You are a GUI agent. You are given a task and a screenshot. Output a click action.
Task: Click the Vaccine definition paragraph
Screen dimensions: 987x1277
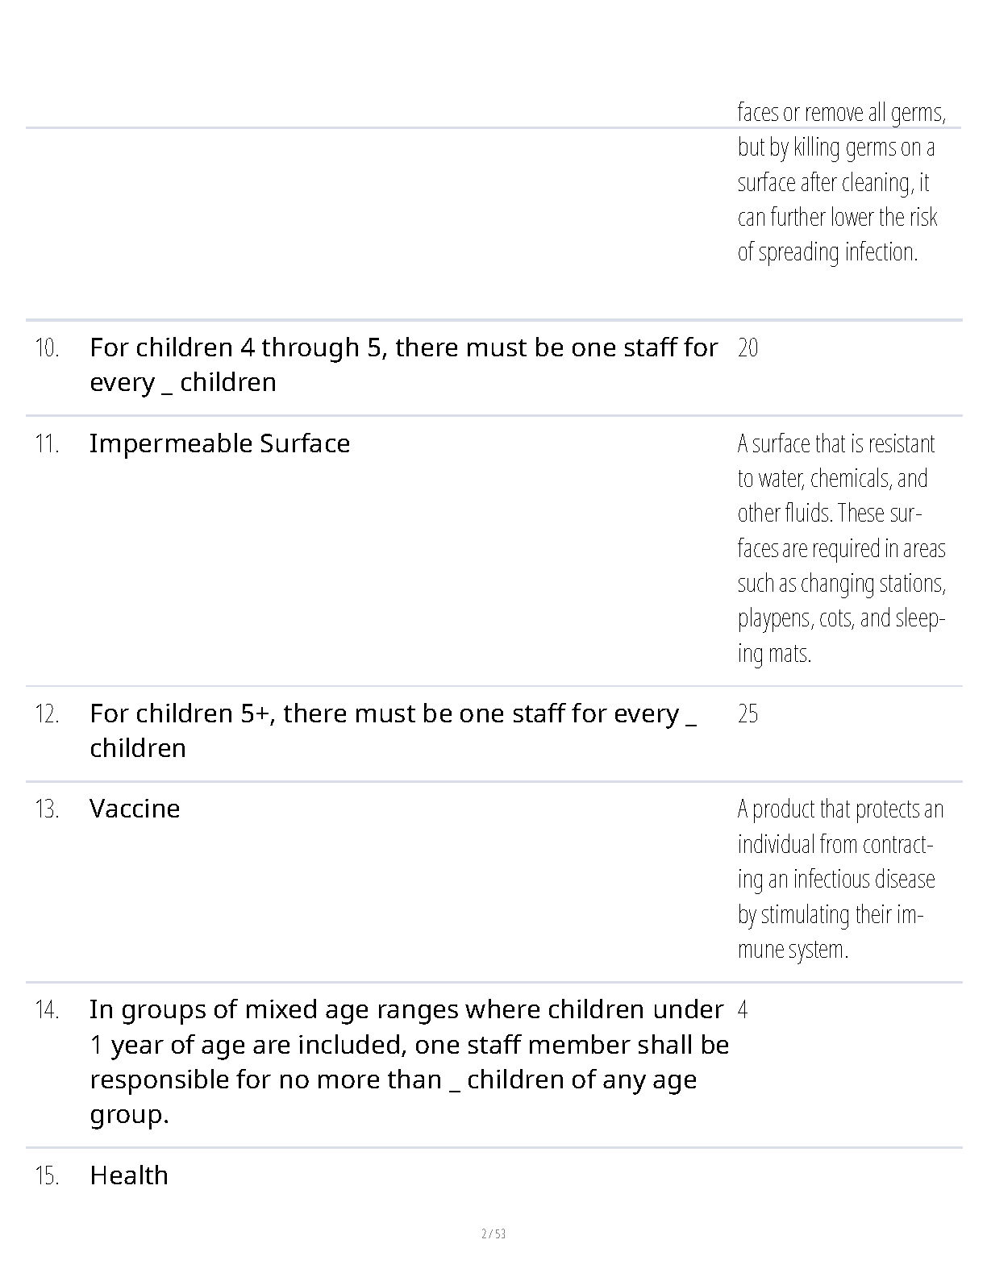point(840,879)
